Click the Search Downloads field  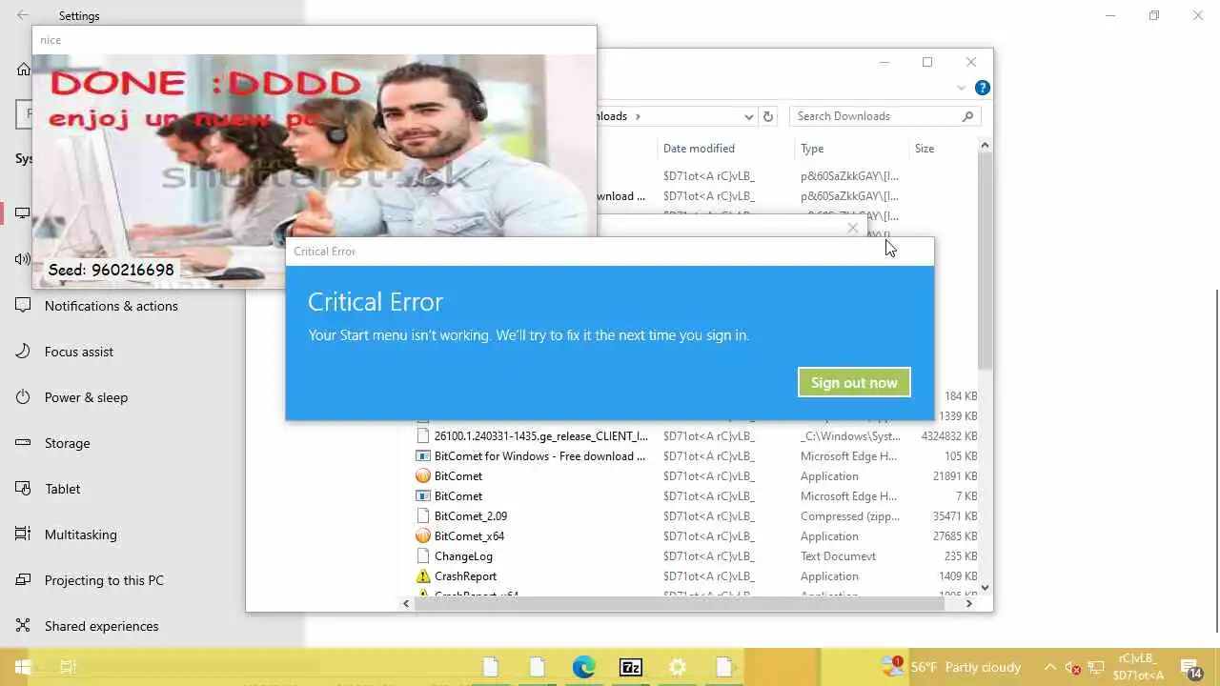[884, 116]
